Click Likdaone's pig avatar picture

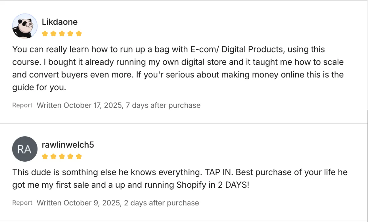coord(25,26)
